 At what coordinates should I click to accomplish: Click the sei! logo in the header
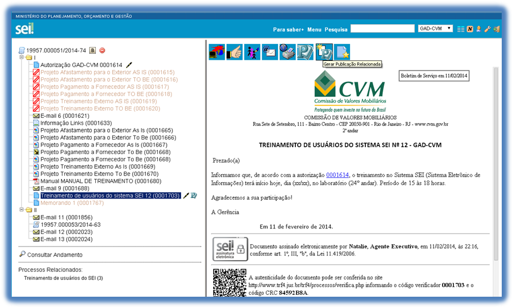point(25,28)
